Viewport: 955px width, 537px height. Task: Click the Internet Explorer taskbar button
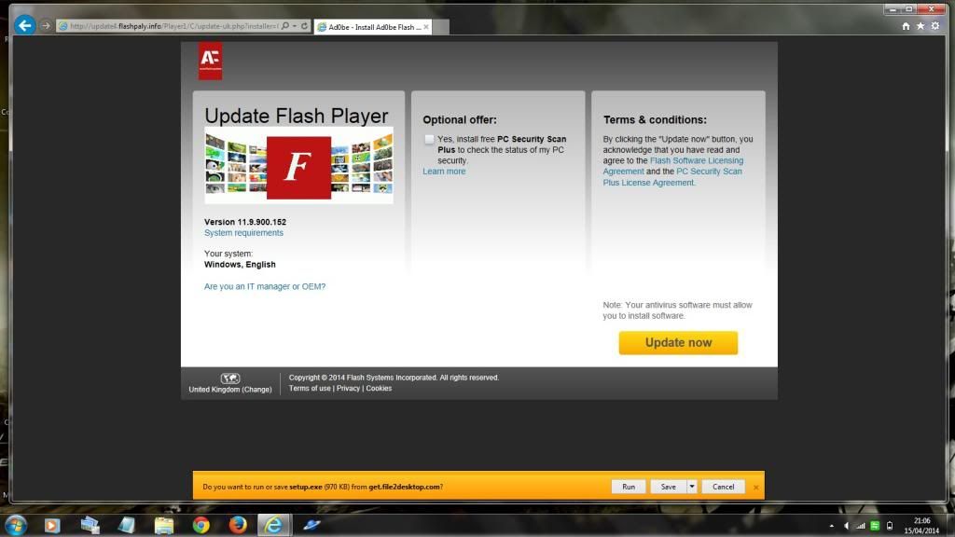coord(274,526)
